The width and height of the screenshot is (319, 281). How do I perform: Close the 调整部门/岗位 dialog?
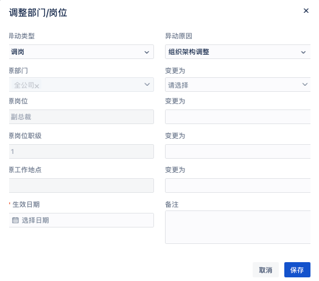(x=306, y=10)
